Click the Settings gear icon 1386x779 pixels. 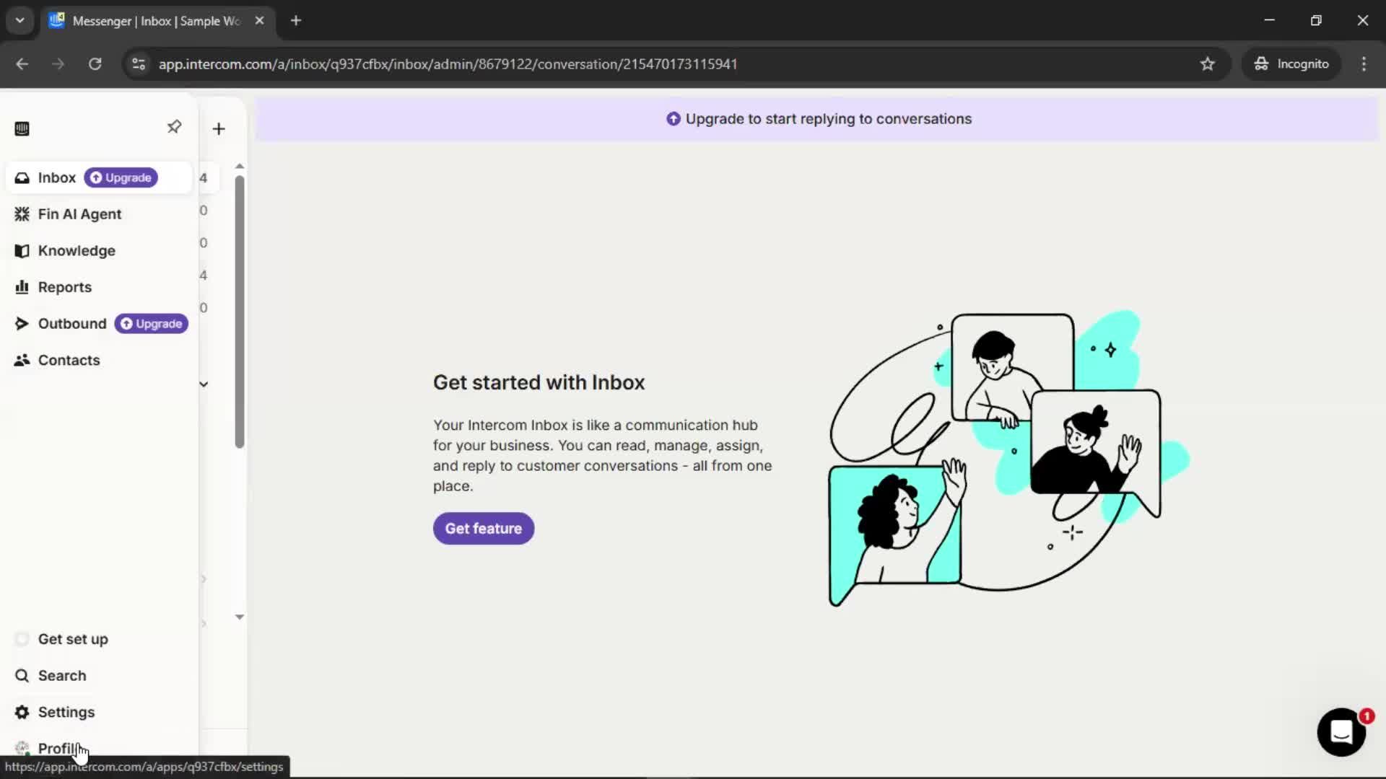pyautogui.click(x=22, y=712)
